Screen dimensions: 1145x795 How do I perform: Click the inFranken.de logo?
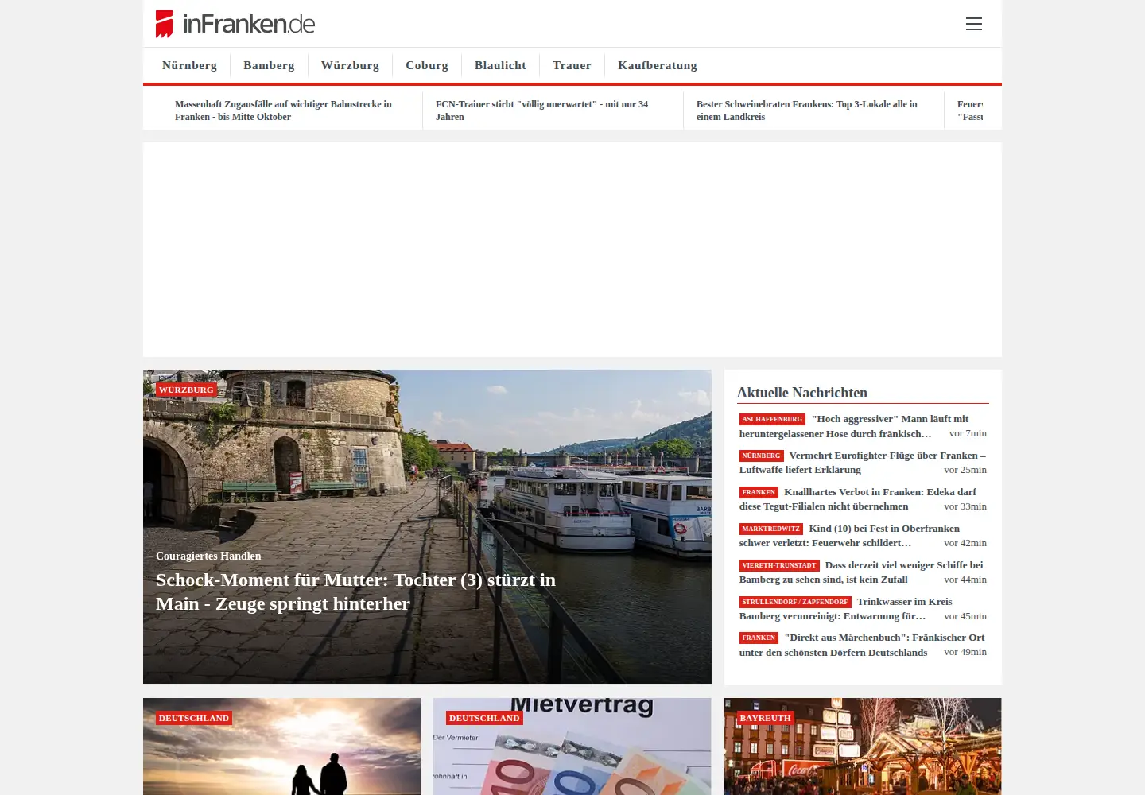point(235,24)
